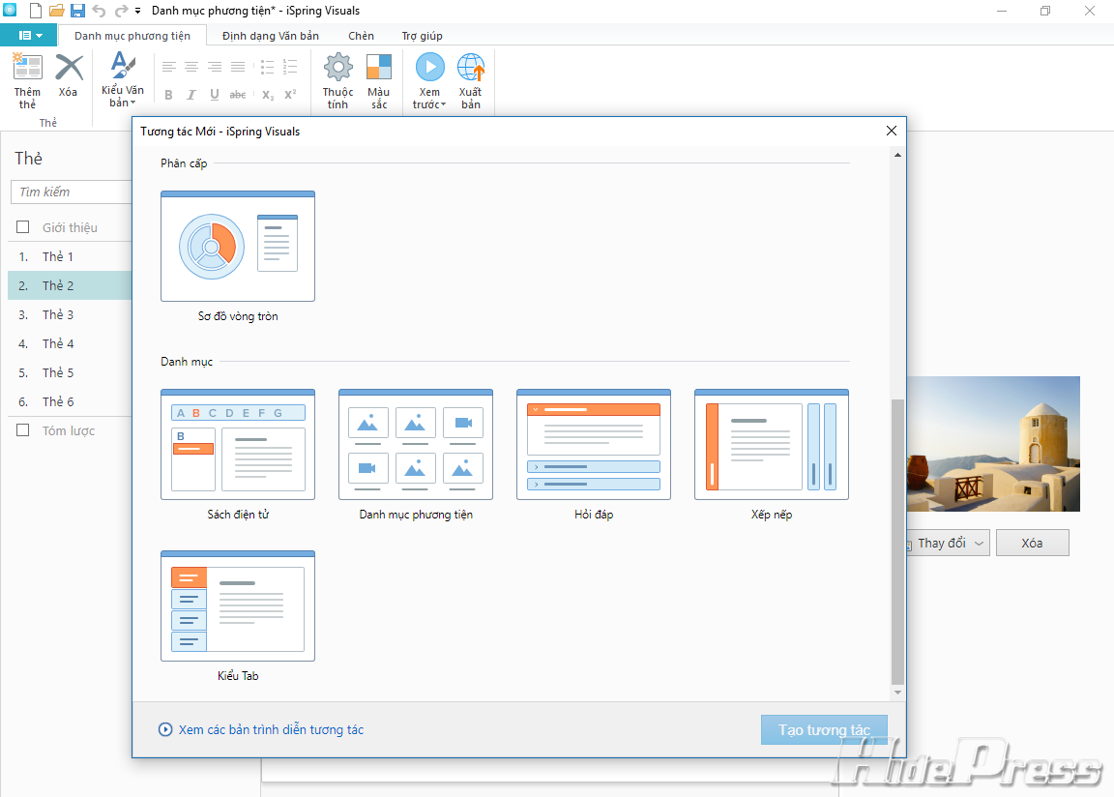Open Xem các bản trình diễn tương tác link
This screenshot has height=797, width=1114.
pyautogui.click(x=271, y=730)
